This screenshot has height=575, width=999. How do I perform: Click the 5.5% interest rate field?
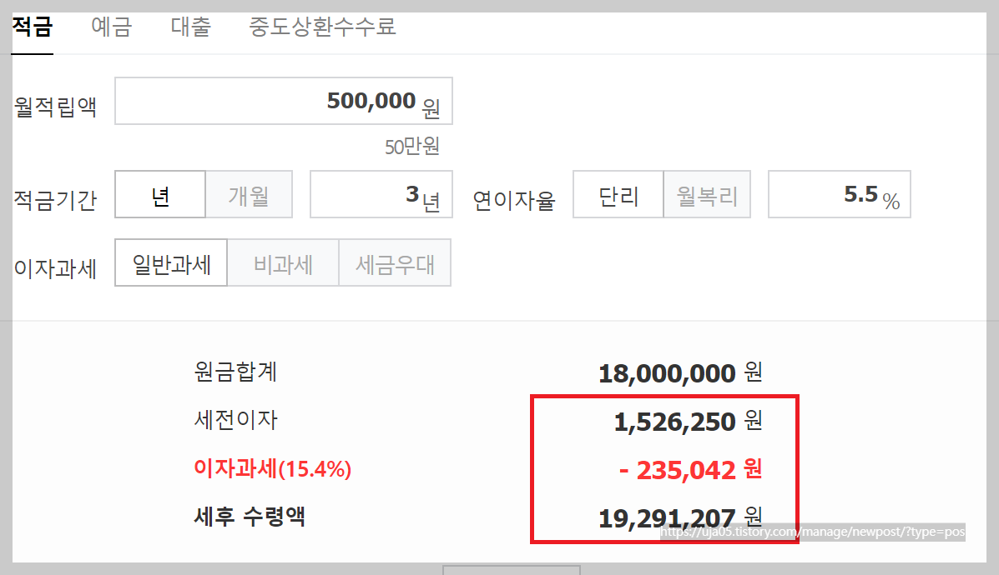coord(839,194)
